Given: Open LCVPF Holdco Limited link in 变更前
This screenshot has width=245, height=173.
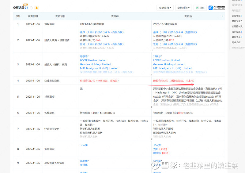Looking at the screenshot, I should [x=93, y=60].
